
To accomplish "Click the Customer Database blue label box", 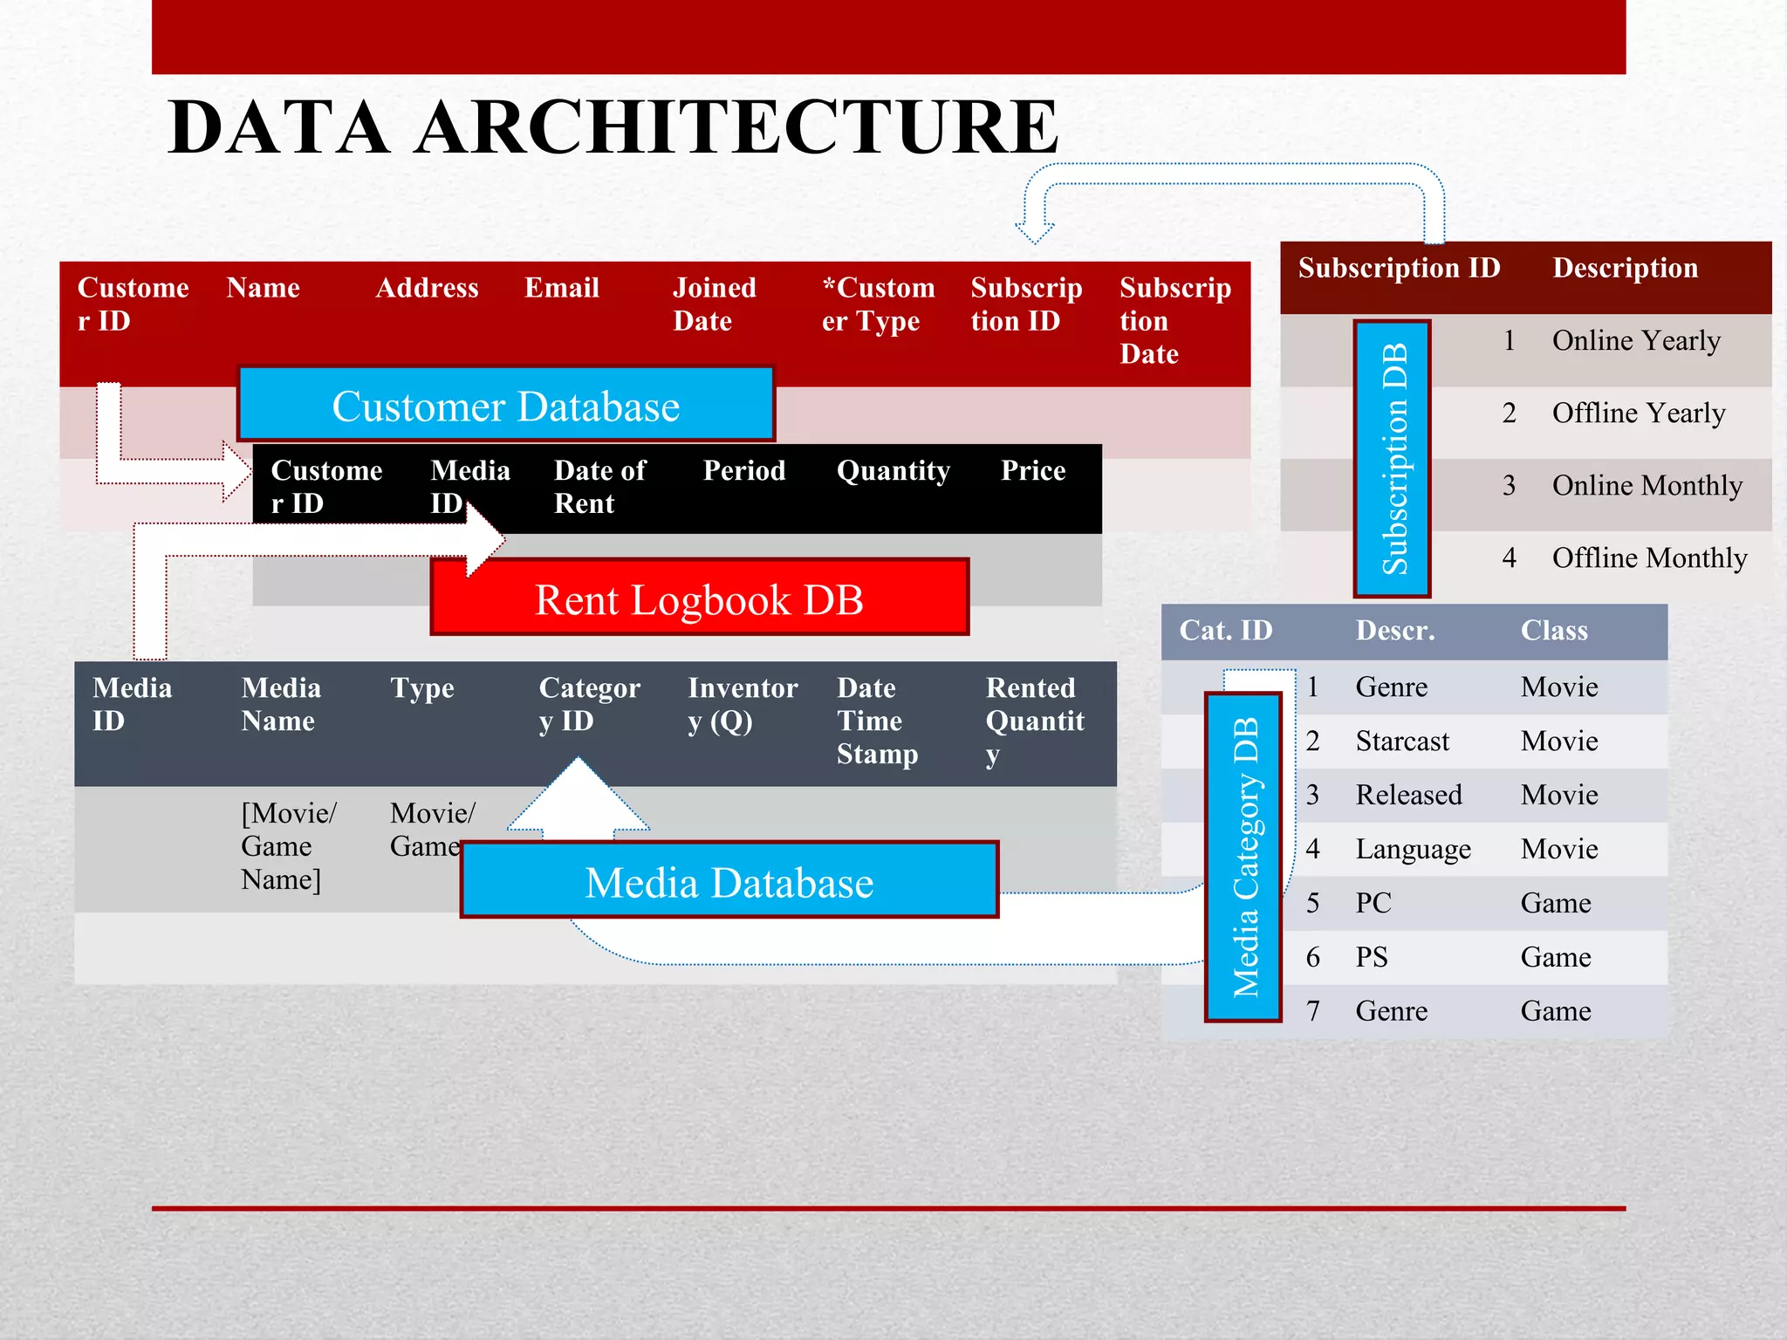I will [506, 406].
